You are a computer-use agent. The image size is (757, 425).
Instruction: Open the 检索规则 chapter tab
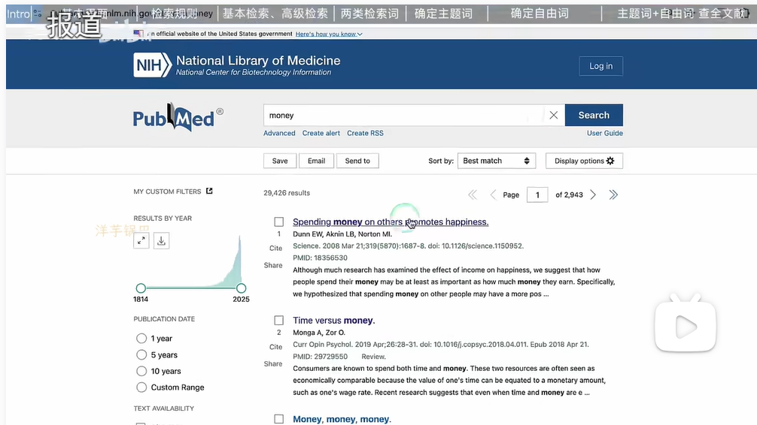click(175, 14)
